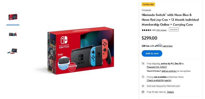205x99 pixels.
Task: Click the Affirm logo
Action: click(x=158, y=46)
